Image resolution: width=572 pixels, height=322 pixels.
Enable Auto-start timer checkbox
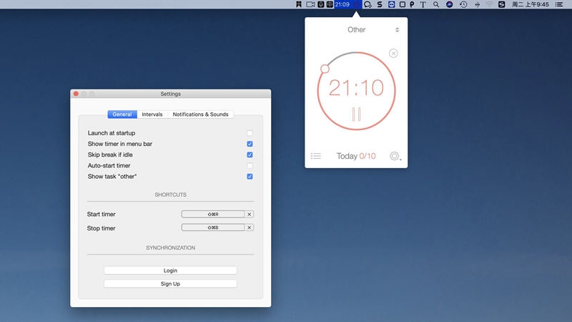point(250,166)
